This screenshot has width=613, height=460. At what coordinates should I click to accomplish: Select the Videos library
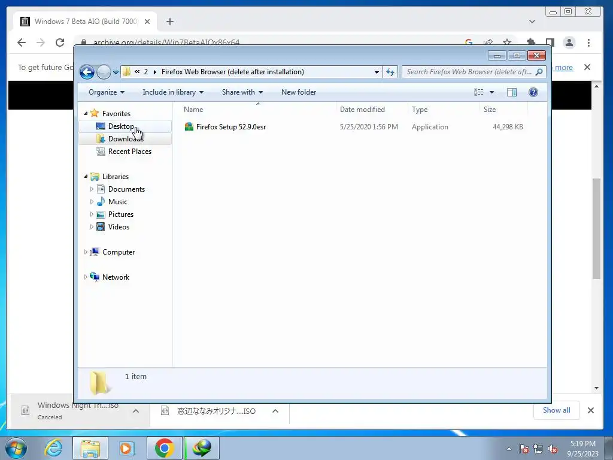click(119, 227)
